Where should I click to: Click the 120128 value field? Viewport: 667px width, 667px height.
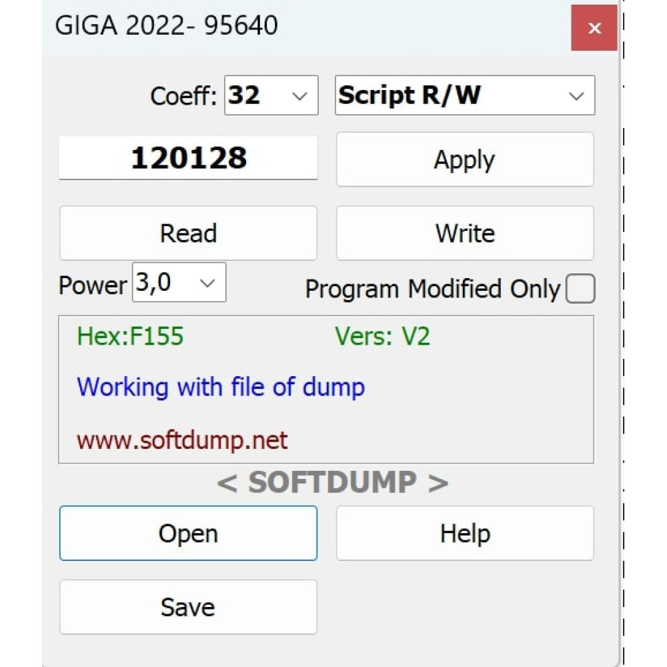pos(189,158)
